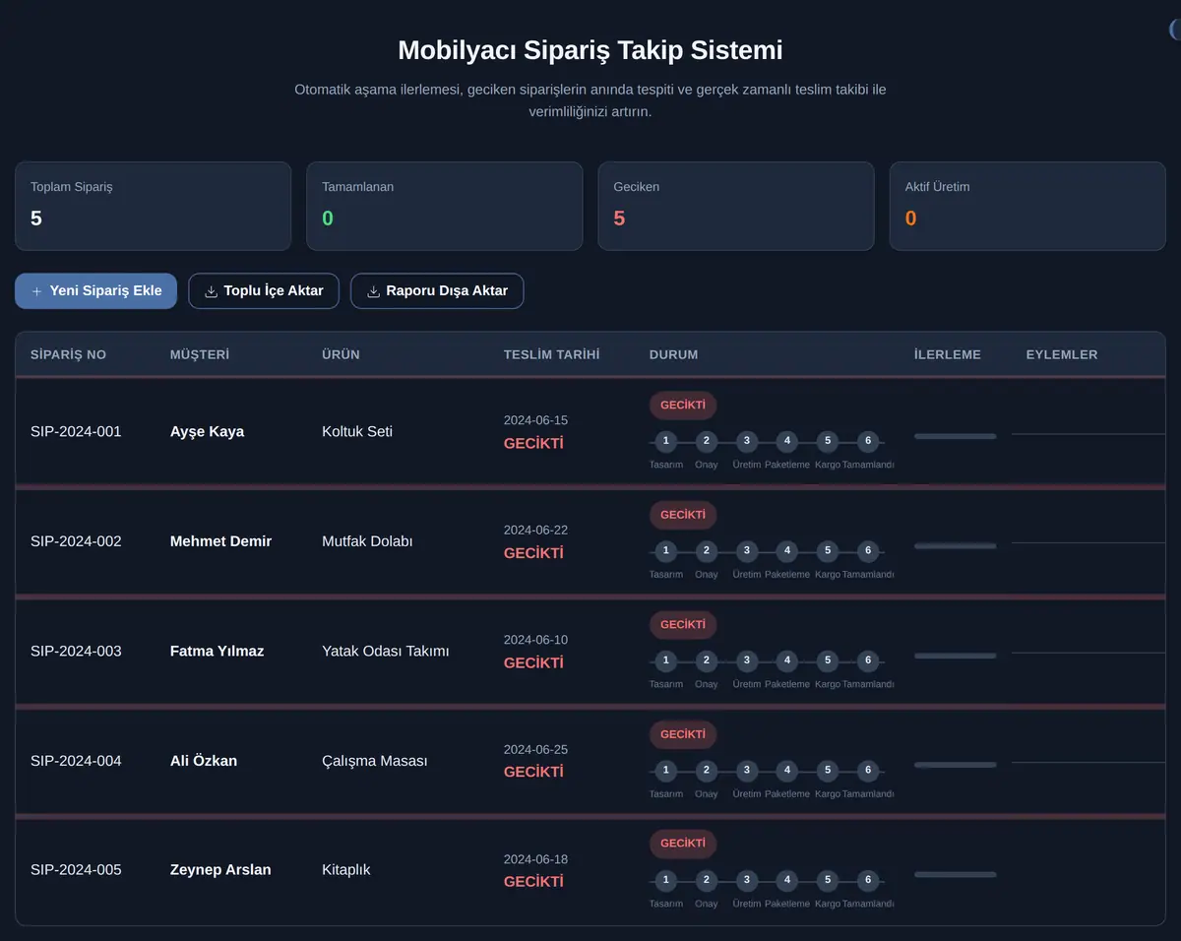Pick stage 4 Paketleme for Ali Özkan

point(787,770)
